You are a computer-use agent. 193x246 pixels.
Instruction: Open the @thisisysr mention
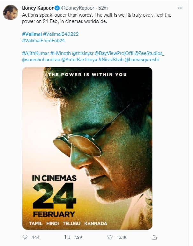point(83,53)
